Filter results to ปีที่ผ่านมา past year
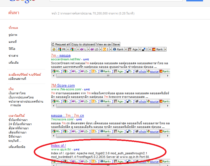 [x=15, y=137]
